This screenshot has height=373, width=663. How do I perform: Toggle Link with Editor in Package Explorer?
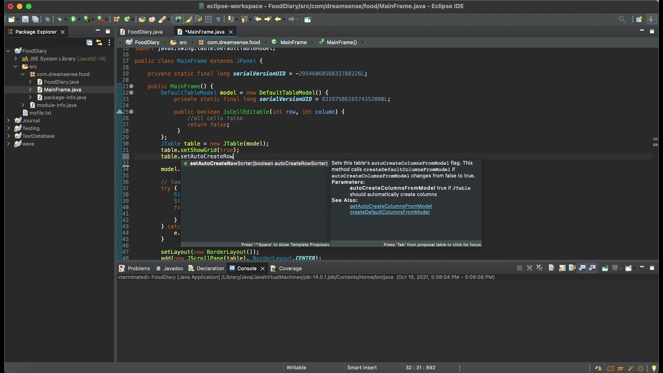[99, 42]
